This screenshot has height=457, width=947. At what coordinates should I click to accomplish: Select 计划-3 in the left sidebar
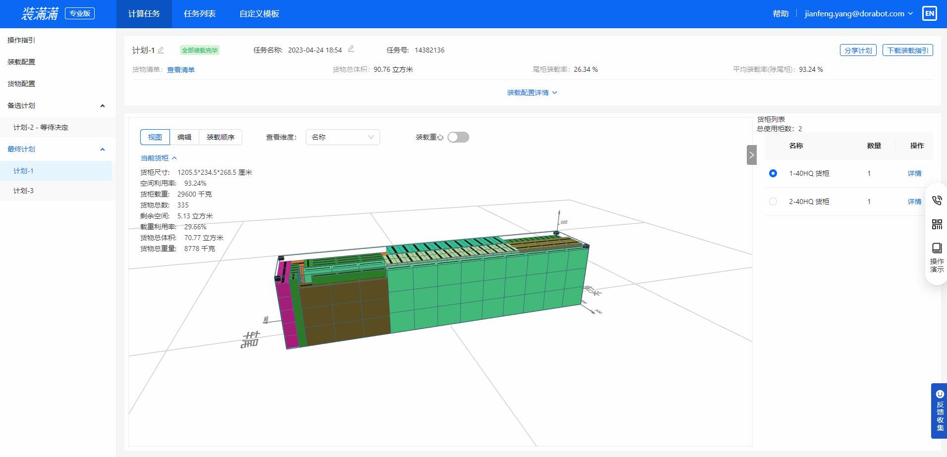(23, 191)
